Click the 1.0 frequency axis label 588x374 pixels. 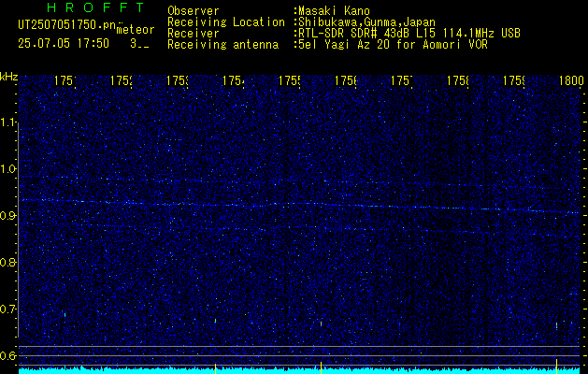pyautogui.click(x=9, y=169)
